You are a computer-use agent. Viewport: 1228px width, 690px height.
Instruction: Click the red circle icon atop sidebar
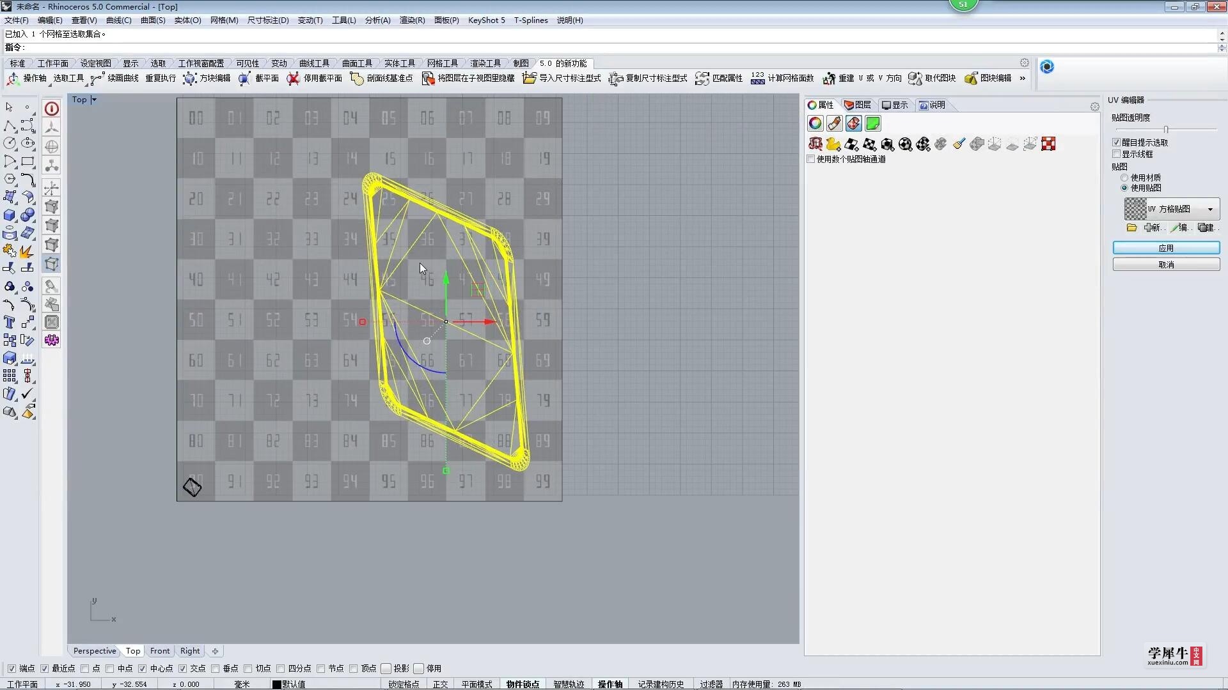52,109
